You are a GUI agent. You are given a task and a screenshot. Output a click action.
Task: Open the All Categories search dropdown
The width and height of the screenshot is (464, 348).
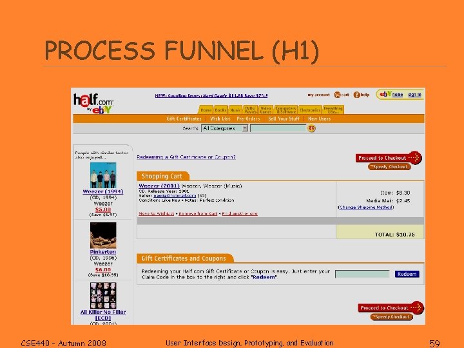click(x=225, y=128)
